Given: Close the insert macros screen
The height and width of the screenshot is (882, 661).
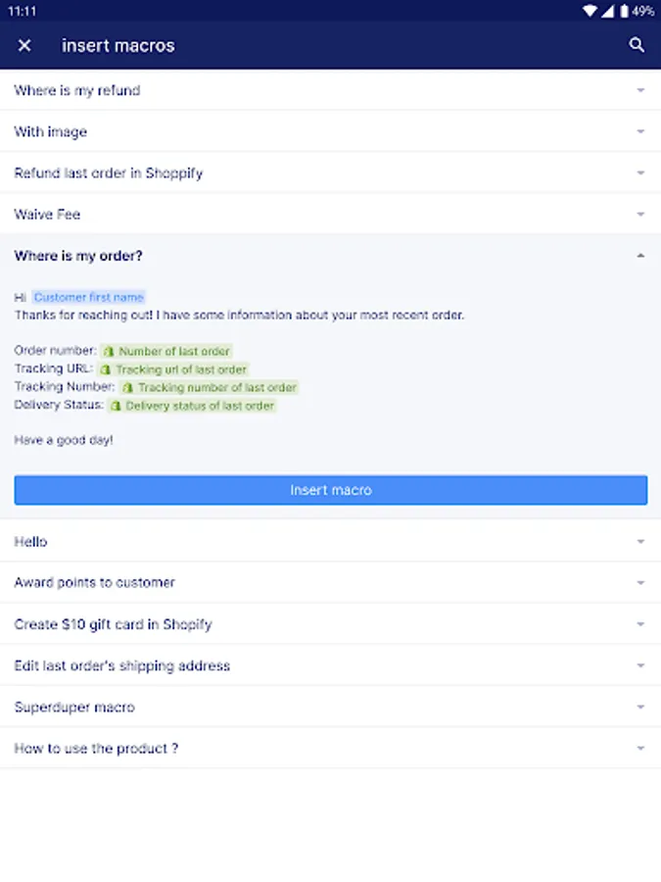Looking at the screenshot, I should pyautogui.click(x=24, y=45).
